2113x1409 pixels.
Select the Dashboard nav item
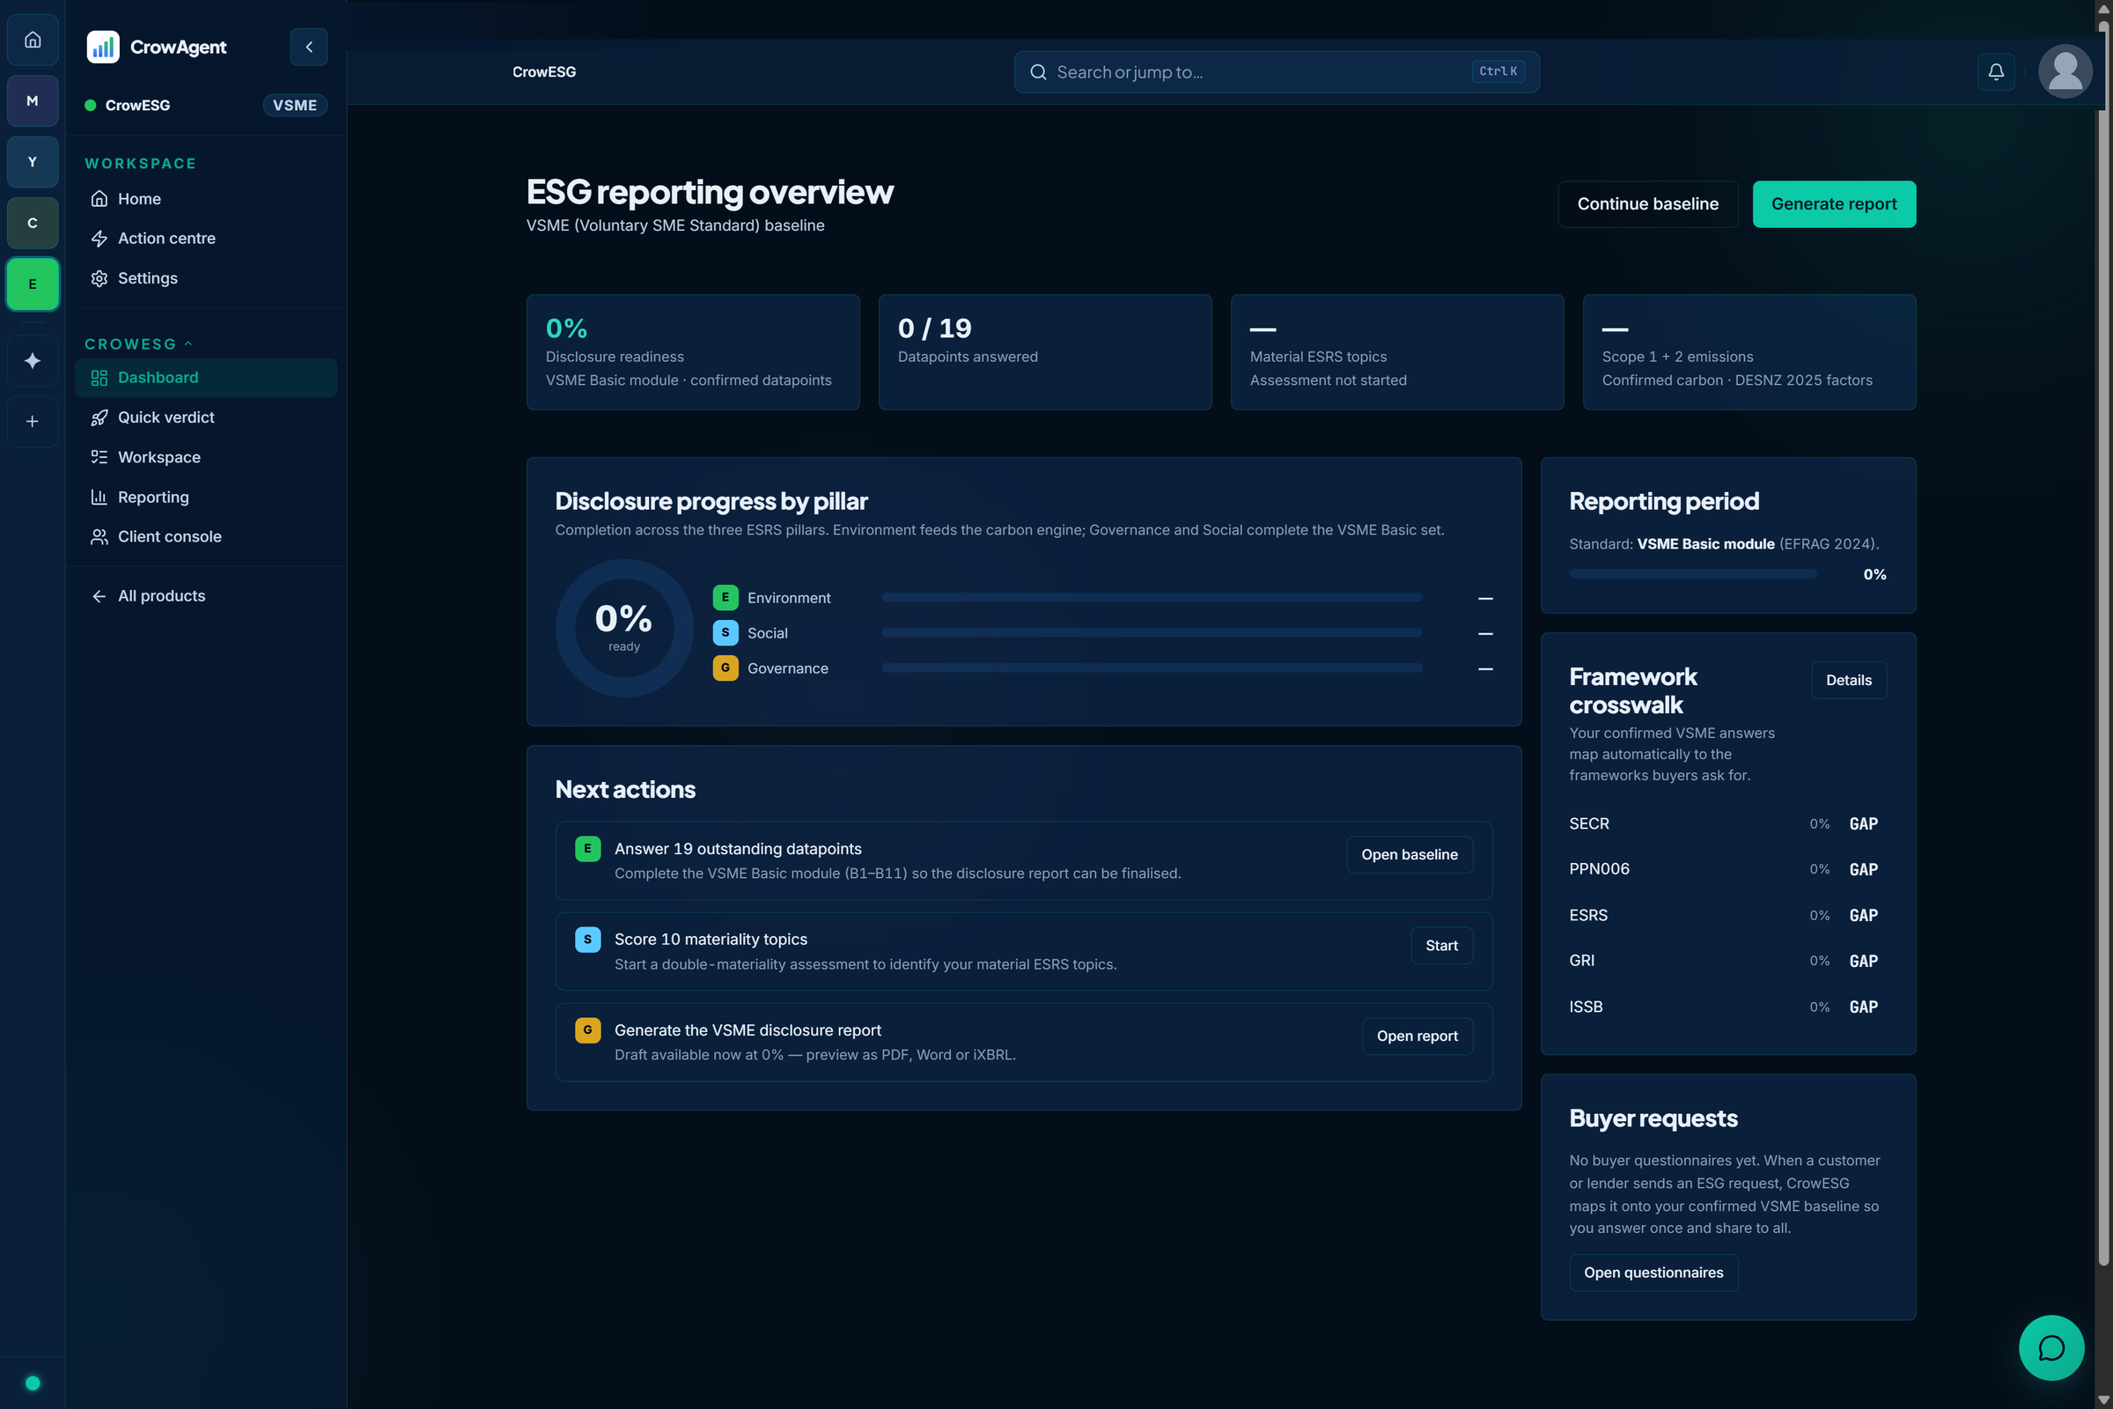coord(206,378)
